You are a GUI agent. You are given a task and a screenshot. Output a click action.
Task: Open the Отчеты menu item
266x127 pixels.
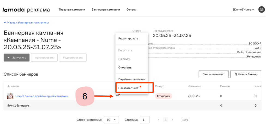click(131, 10)
